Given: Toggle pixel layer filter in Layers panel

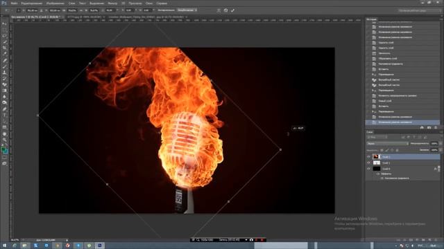Looking at the screenshot, I should click(x=402, y=137).
